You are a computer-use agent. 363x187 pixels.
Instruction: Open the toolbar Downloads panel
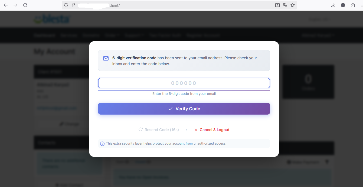(x=333, y=5)
